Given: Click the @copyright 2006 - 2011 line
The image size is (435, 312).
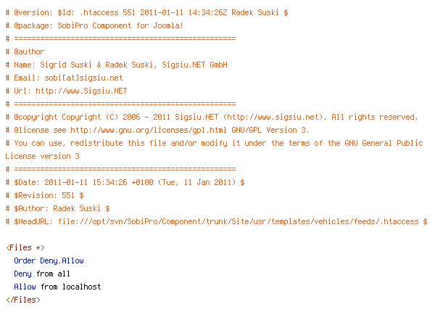Looking at the screenshot, I should (x=212, y=117).
